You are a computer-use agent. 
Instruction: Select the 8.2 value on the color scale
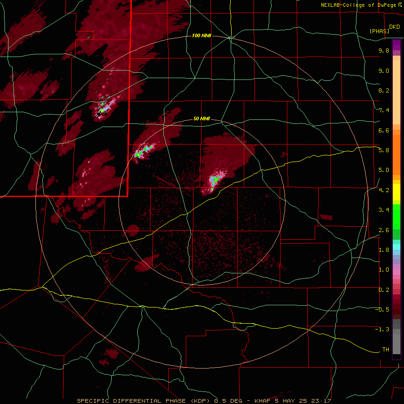(x=384, y=90)
